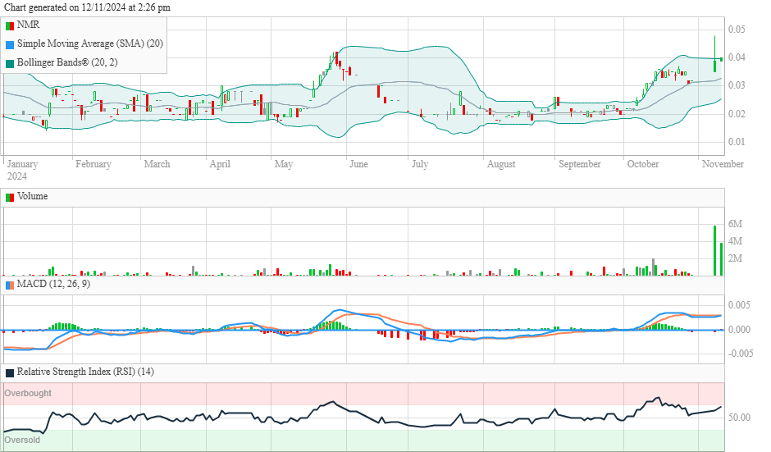Click the blue SMA legend square
The height and width of the screenshot is (452, 771).
pos(10,43)
